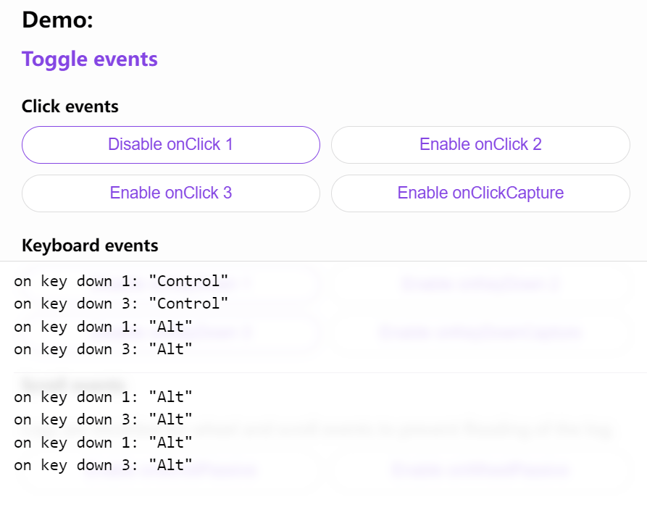
Task: Click the "Disable onClick 1" button
Action: click(x=170, y=145)
